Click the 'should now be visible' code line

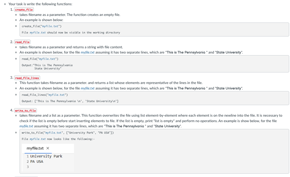[71, 32]
